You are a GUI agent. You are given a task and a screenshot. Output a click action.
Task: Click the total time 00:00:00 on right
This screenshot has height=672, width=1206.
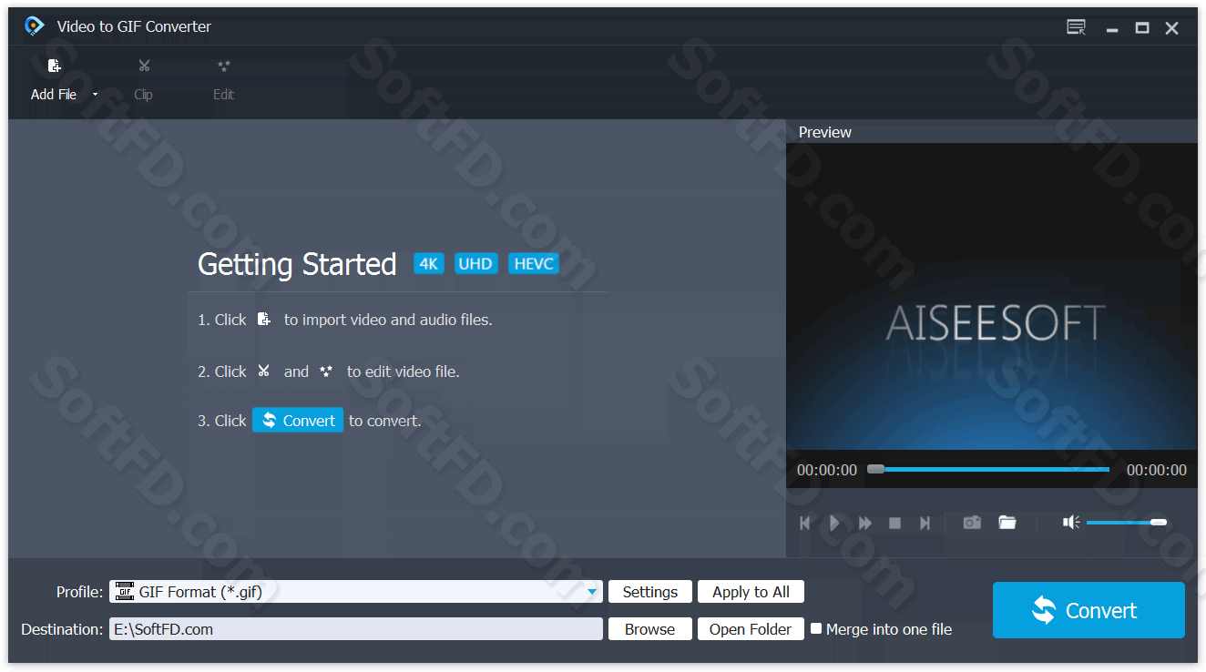click(x=1157, y=470)
